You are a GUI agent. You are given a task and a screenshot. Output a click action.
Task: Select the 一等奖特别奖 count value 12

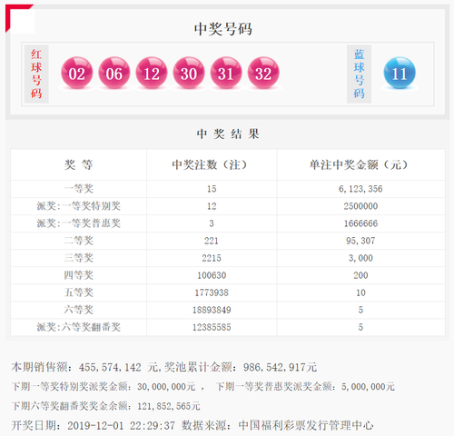click(x=212, y=206)
